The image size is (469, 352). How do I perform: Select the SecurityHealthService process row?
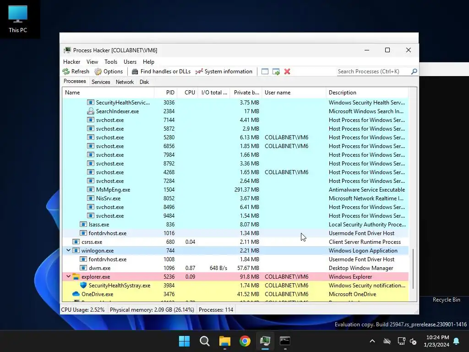[235, 102]
